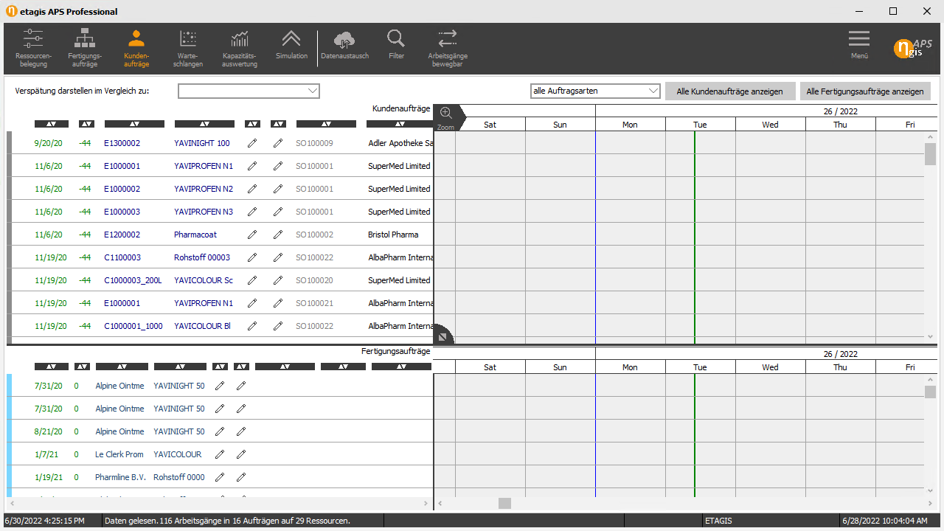Image resolution: width=944 pixels, height=531 pixels.
Task: Click second pencil in Rohstoff 00003 row
Action: click(x=278, y=257)
